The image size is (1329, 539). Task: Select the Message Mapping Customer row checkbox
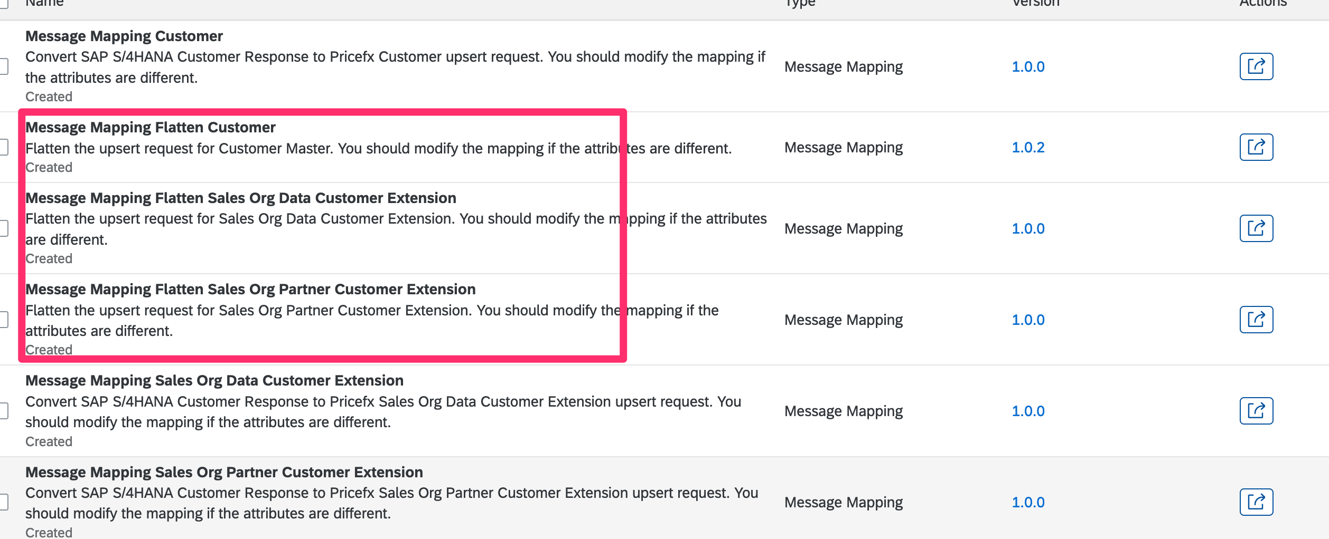click(3, 66)
